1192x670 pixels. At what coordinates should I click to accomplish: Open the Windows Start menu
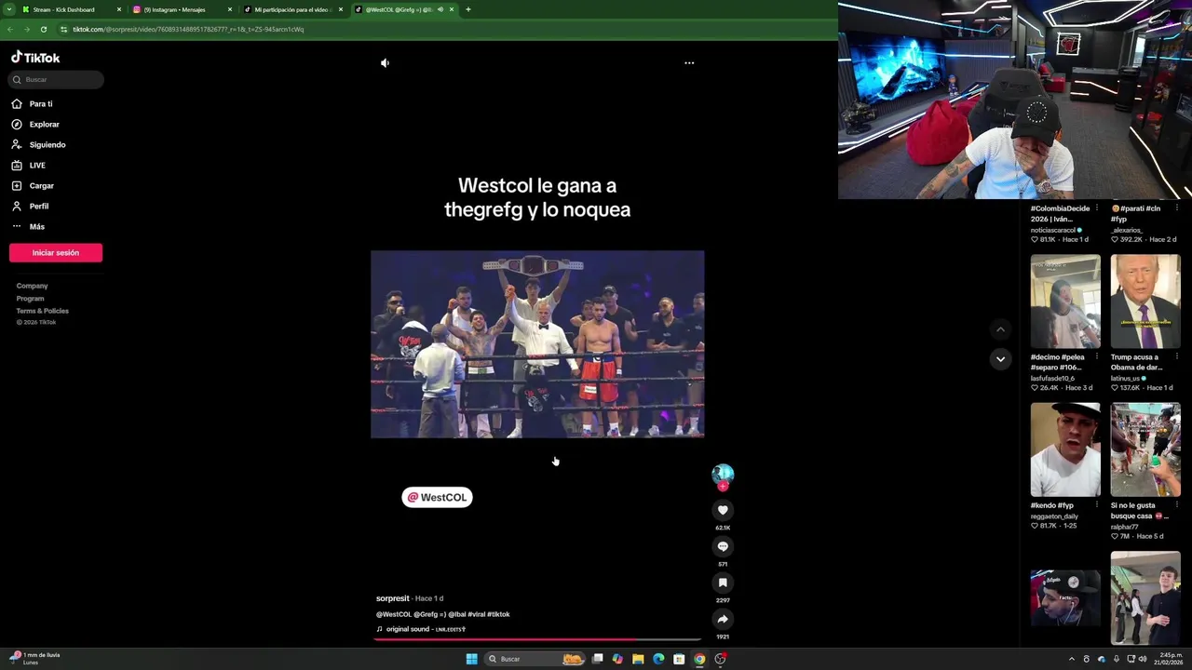(x=471, y=659)
